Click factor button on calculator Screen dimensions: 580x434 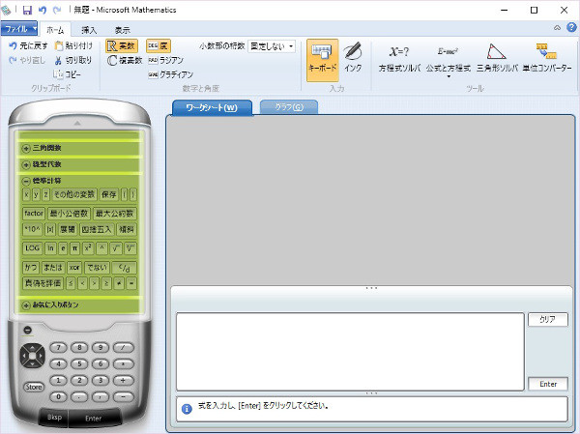click(x=33, y=214)
